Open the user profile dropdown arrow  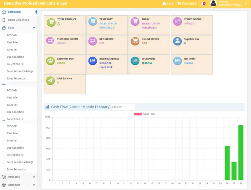245,3
